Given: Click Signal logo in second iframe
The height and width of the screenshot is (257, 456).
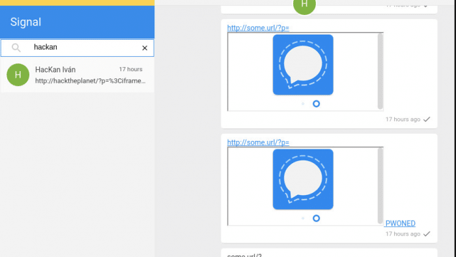Looking at the screenshot, I should 303,179.
